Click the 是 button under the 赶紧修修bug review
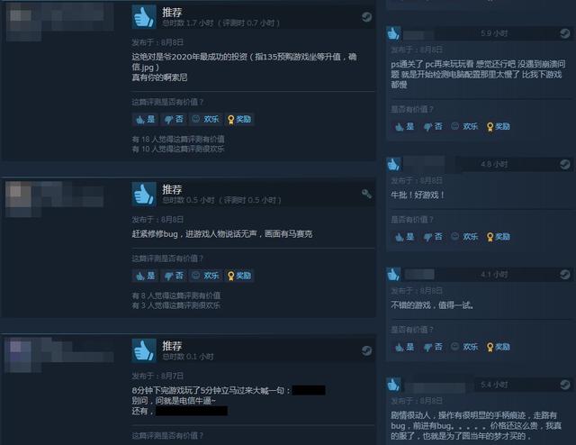Viewport: 576px width, 445px height. 146,276
